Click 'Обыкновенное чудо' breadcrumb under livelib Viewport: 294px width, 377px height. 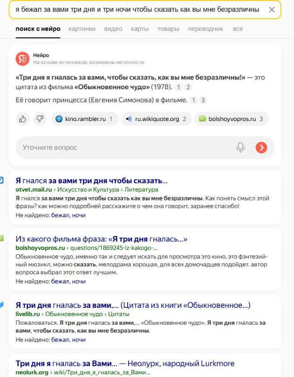click(74, 314)
